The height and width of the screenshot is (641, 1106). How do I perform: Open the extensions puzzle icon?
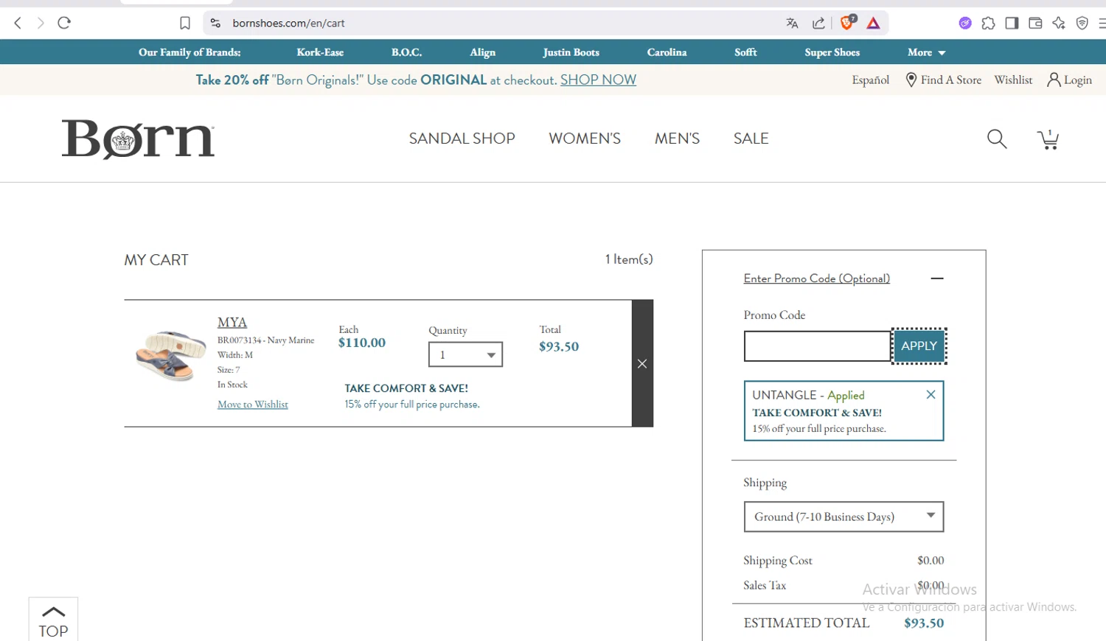click(x=988, y=23)
